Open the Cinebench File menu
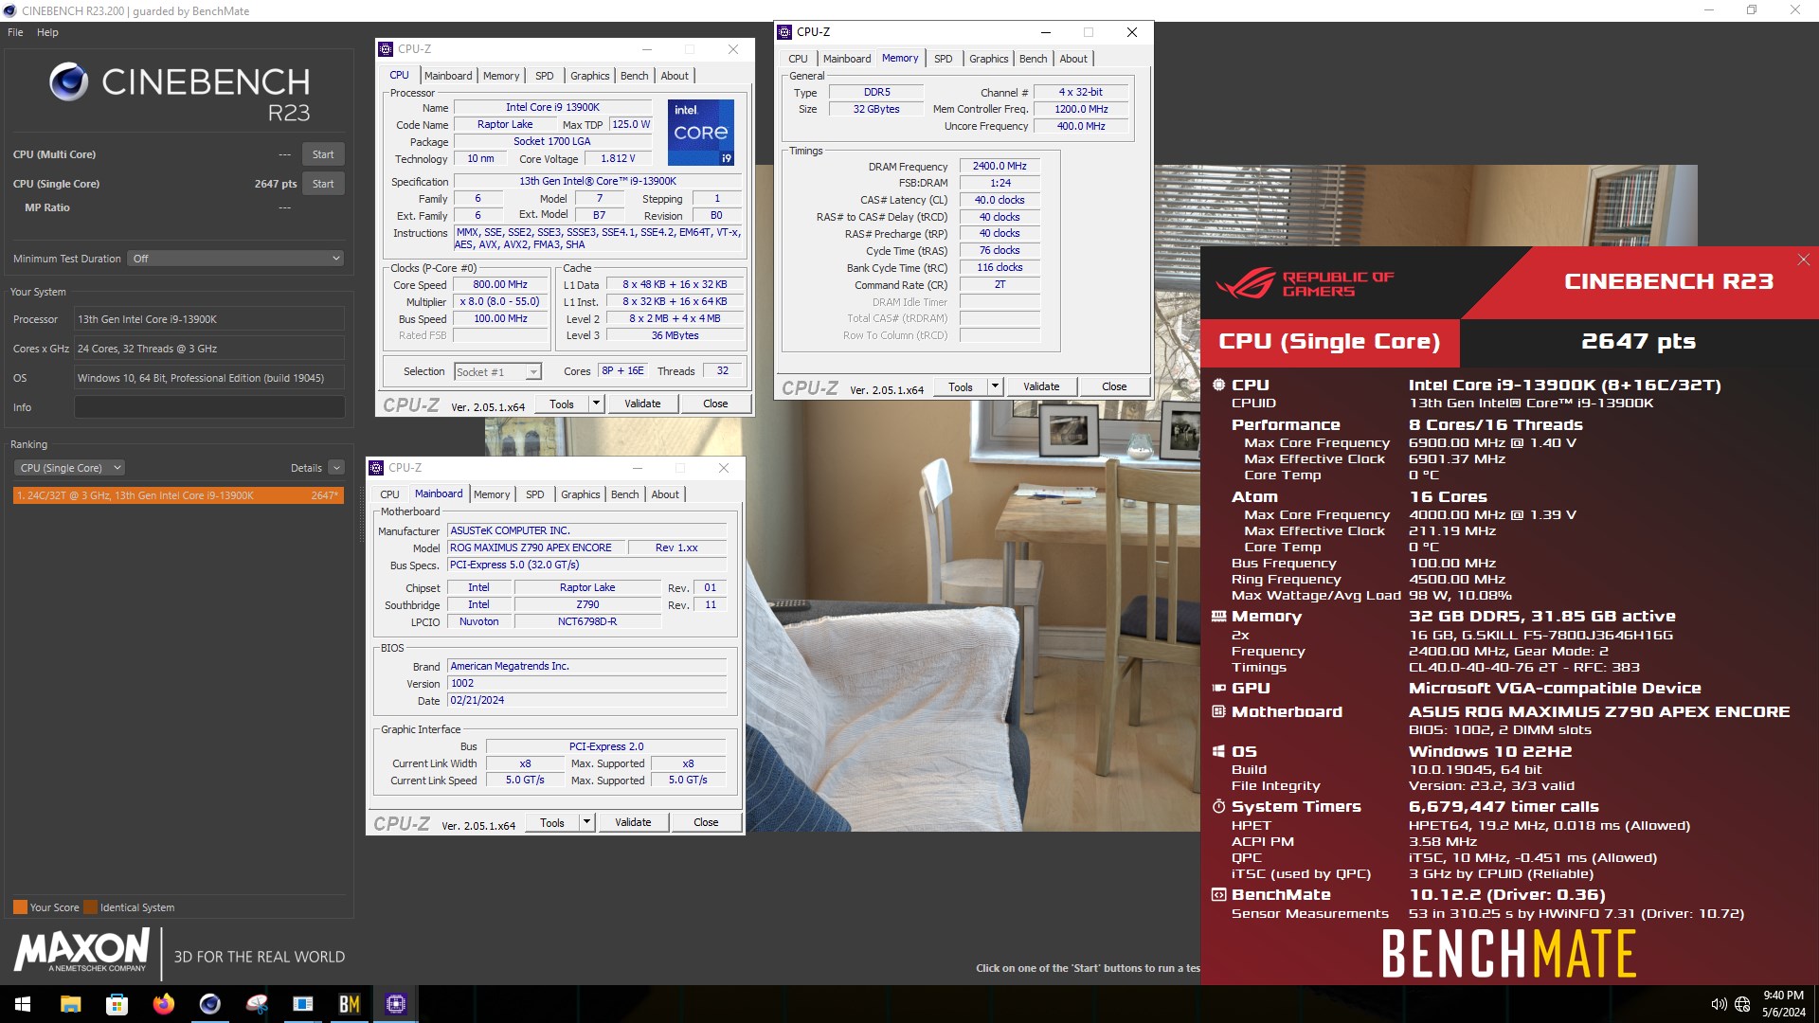The height and width of the screenshot is (1023, 1819). pyautogui.click(x=15, y=32)
